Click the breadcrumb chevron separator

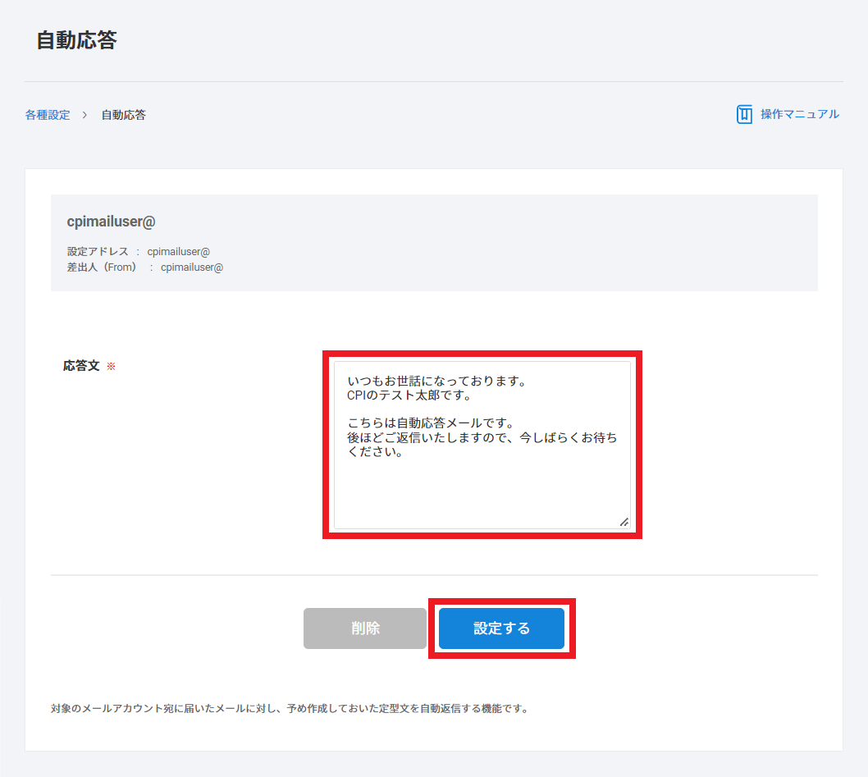(x=85, y=115)
